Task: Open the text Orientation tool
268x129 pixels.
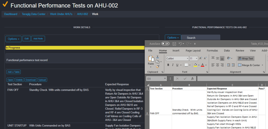Action: point(228,58)
